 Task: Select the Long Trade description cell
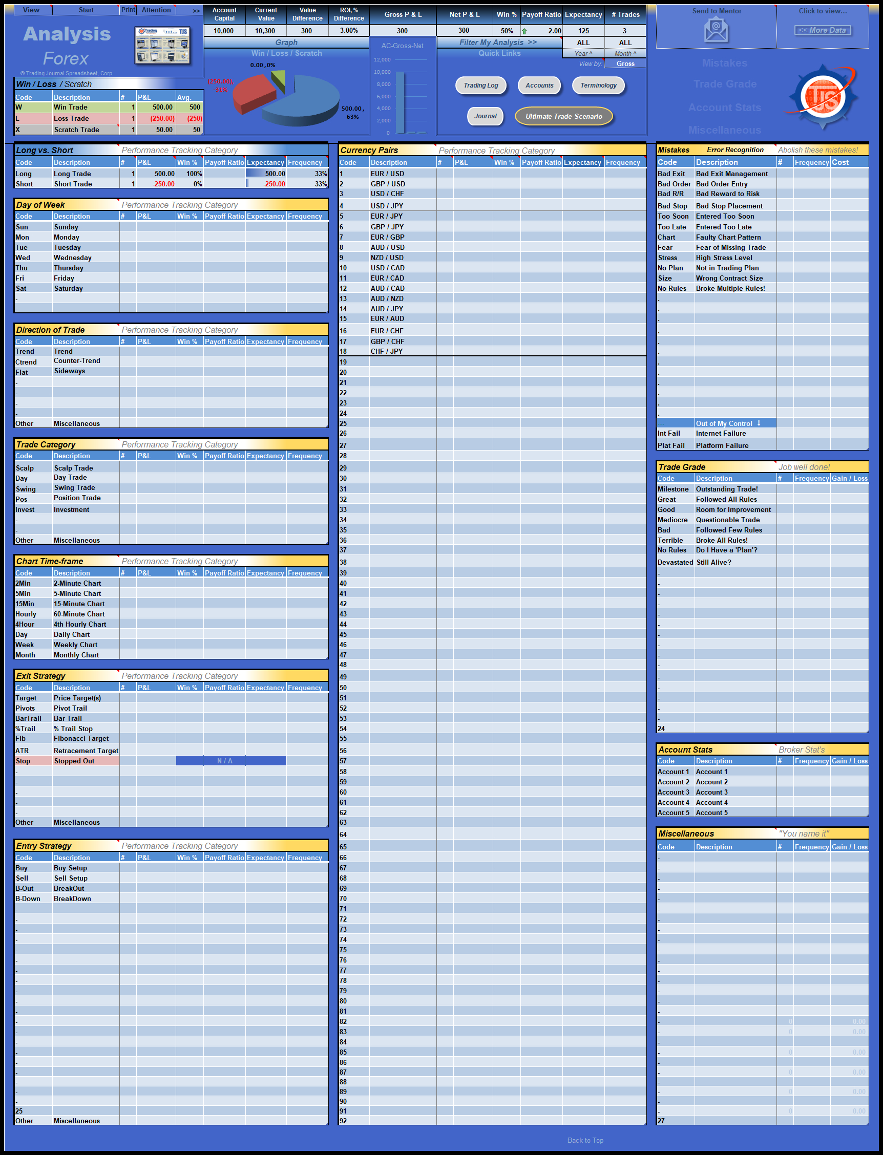86,174
